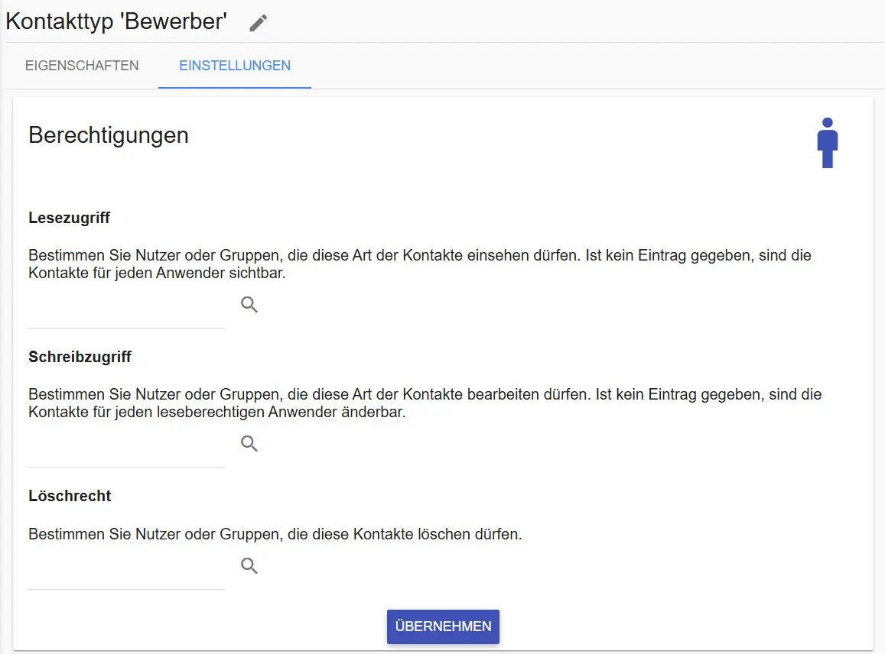Open user search for Lesezugriff
This screenshot has height=654, width=885.
pos(249,305)
